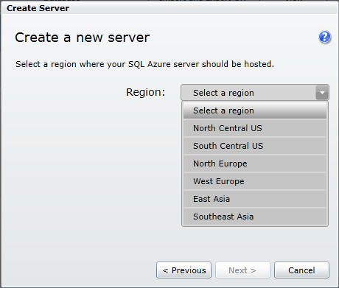This screenshot has width=339, height=288.
Task: Click the 'Create a new server' heading
Action: 83,38
